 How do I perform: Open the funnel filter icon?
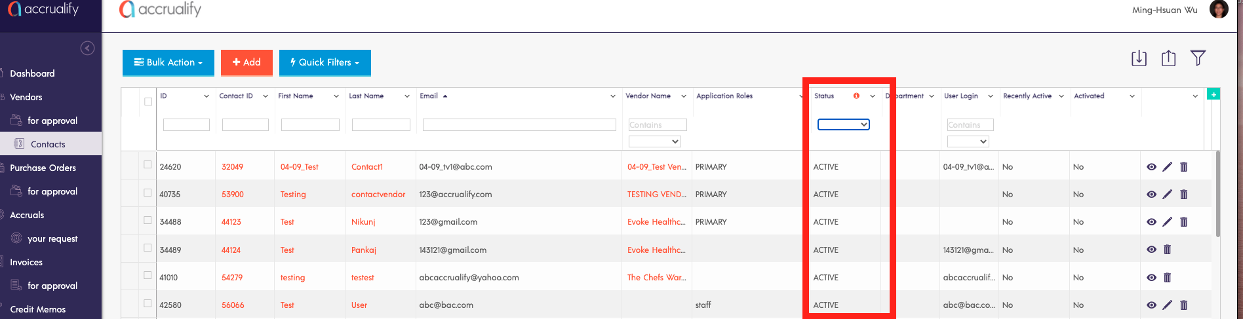1198,58
